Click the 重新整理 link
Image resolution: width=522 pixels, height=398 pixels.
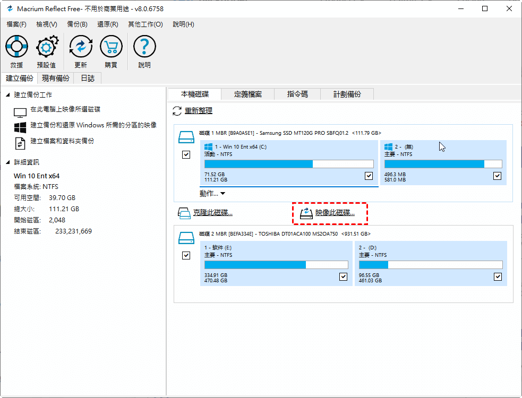point(199,110)
